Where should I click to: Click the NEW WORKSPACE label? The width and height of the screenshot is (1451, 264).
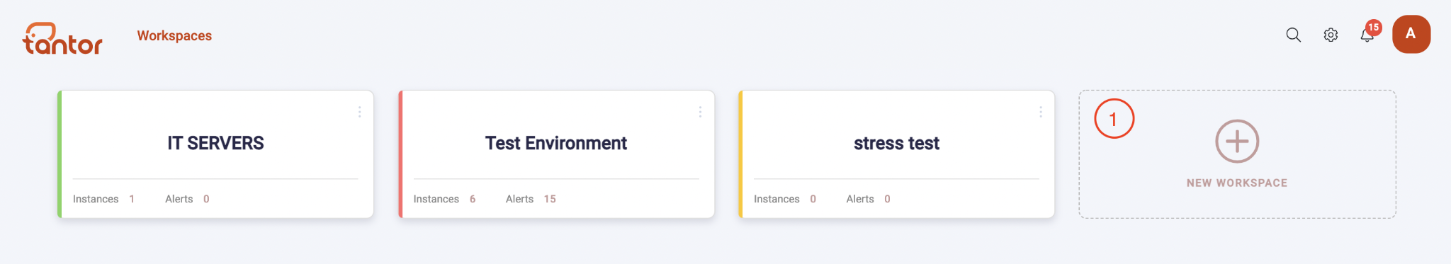tap(1237, 183)
